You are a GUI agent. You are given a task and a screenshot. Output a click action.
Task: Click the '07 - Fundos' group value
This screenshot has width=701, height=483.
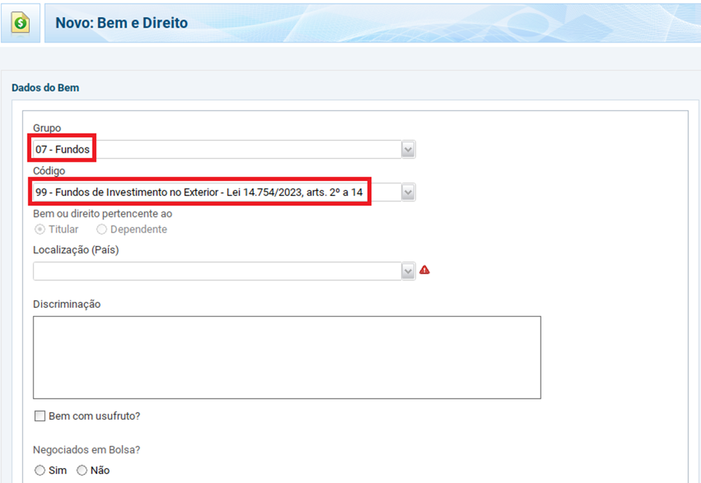(63, 150)
